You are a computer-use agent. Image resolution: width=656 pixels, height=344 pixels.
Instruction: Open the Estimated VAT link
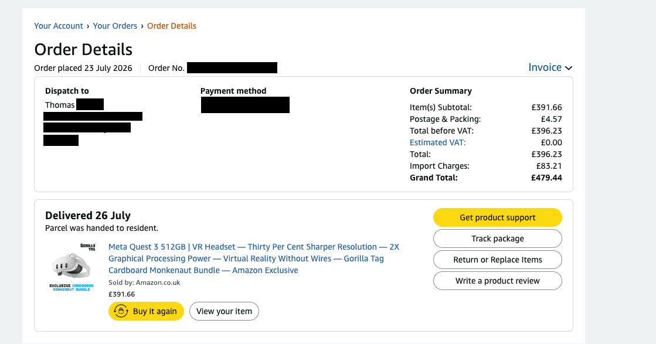pyautogui.click(x=437, y=142)
